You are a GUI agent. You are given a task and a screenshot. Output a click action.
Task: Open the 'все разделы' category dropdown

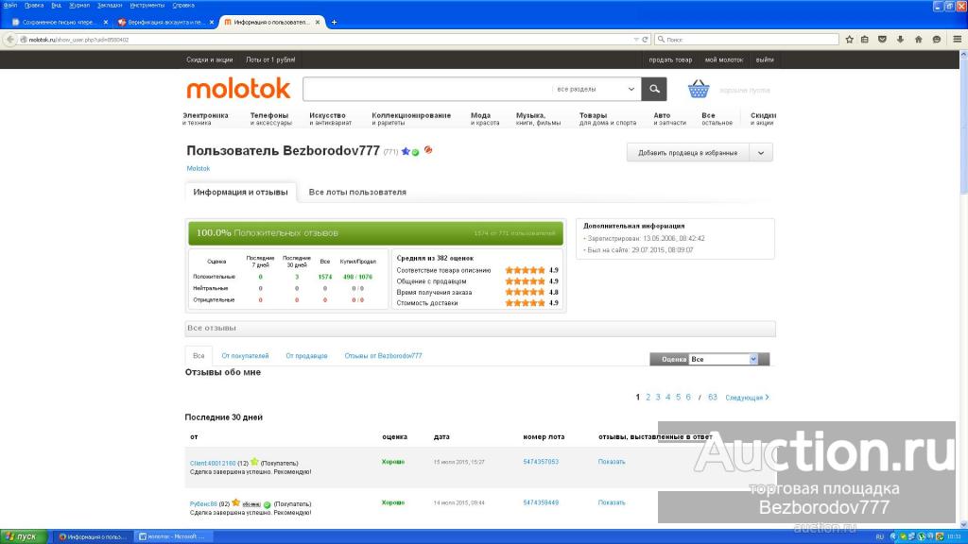(x=596, y=90)
